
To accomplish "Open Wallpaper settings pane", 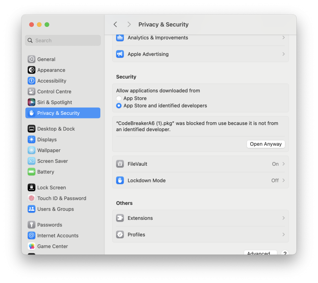I will click(x=63, y=150).
